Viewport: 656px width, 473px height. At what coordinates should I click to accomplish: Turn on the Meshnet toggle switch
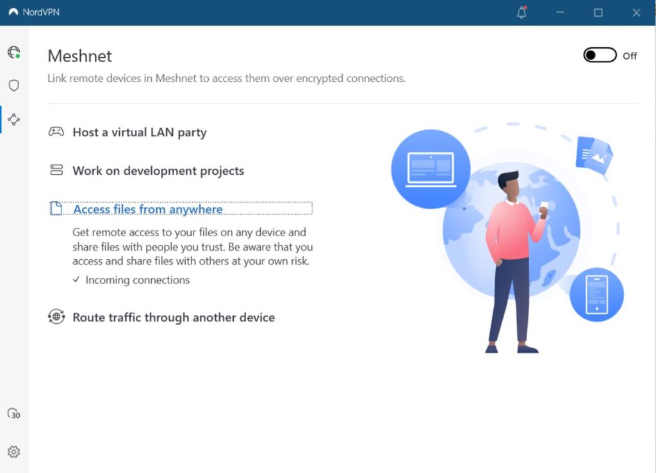(600, 55)
